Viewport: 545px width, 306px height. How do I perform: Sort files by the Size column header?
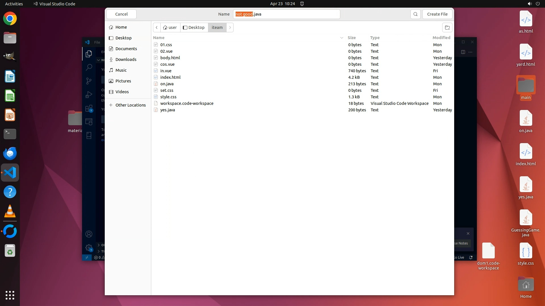tap(351, 38)
